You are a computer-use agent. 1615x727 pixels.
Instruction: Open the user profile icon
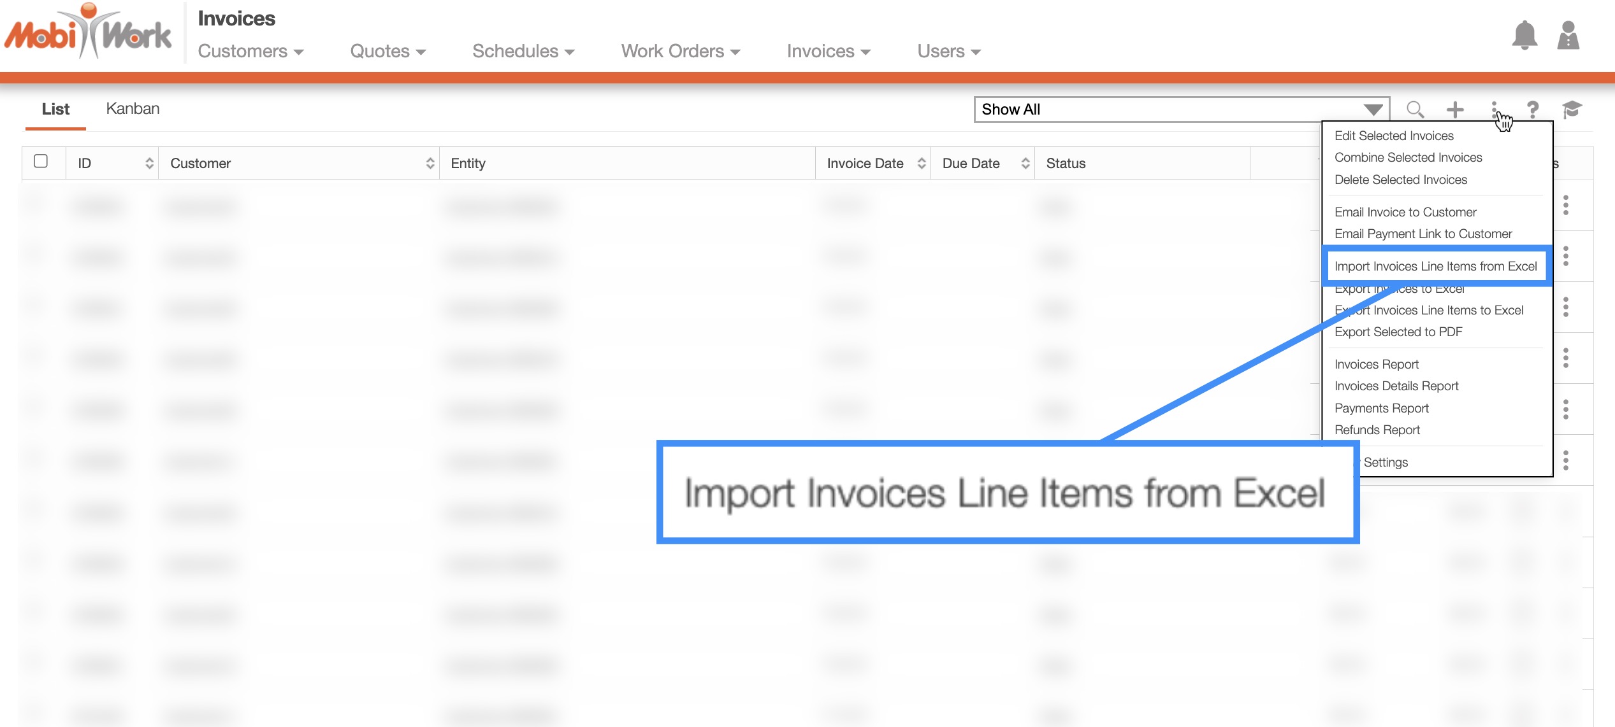pos(1568,36)
